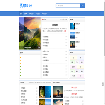Image resolution: width=105 pixels, height=105 pixels.
Task: Select the highlighted home tab in the navigation bar
Action: (x=21, y=14)
